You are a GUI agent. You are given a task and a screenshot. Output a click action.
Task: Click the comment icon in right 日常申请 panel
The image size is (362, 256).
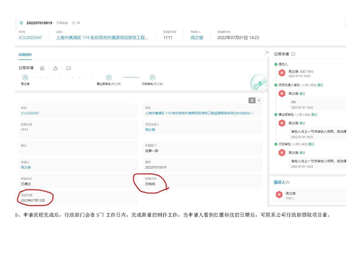[x=293, y=54]
